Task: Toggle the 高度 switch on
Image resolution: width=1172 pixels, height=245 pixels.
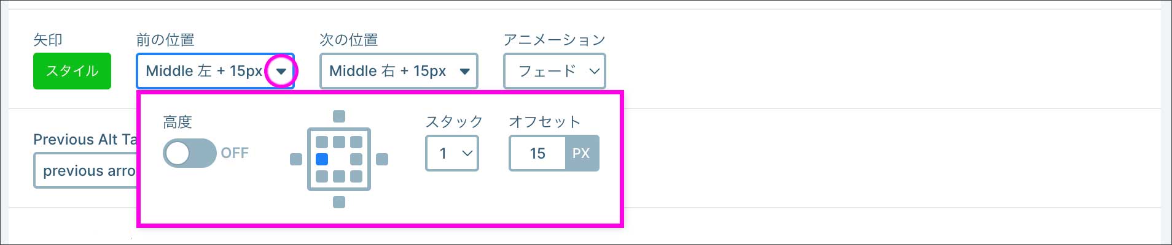Action: click(189, 153)
